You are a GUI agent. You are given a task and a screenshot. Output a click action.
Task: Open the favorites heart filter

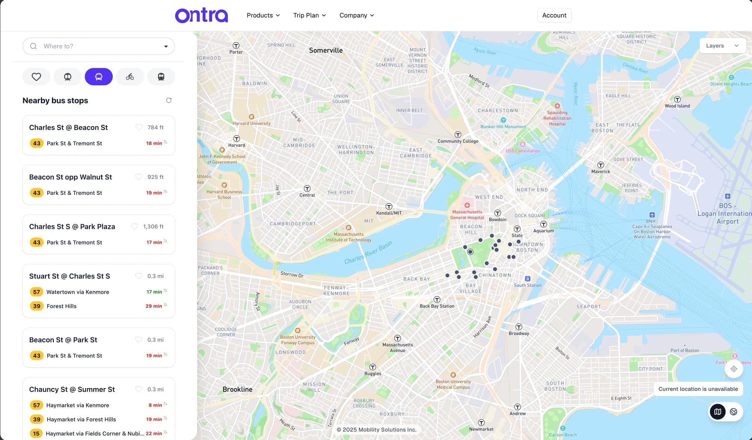36,77
